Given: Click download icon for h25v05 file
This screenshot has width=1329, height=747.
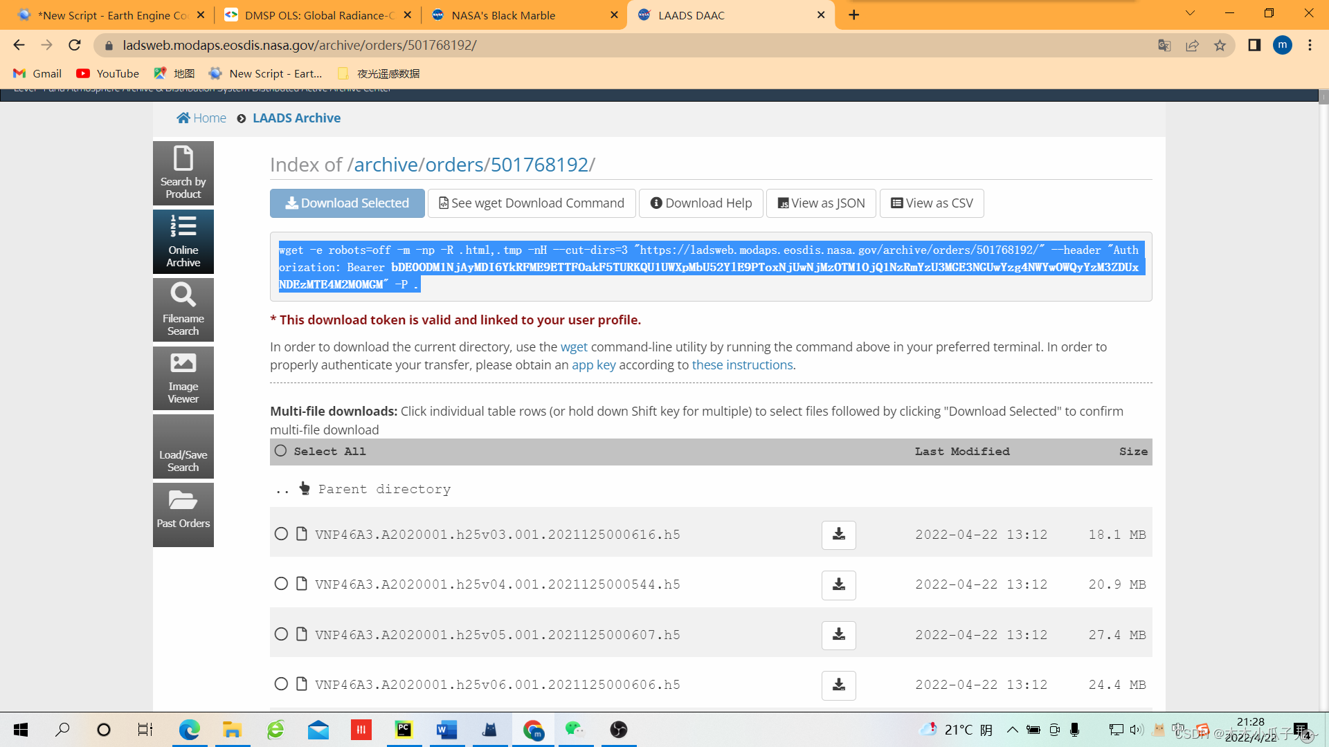Looking at the screenshot, I should 838,635.
